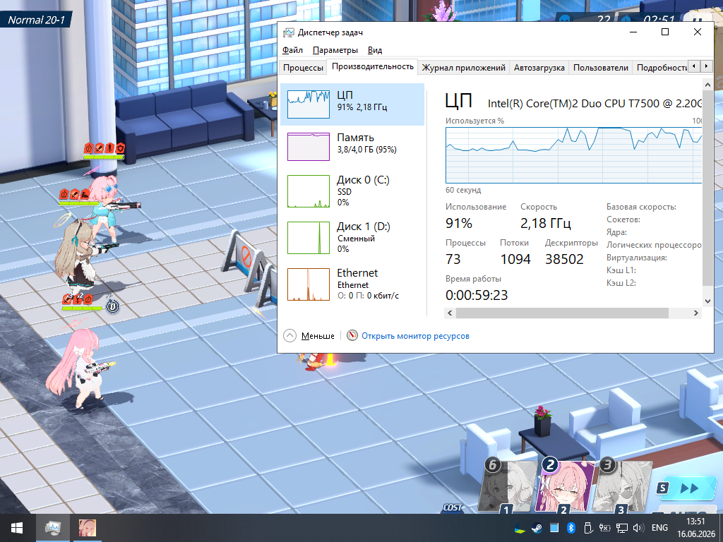Click the blue square window tray icon
723x542 pixels.
(554, 528)
